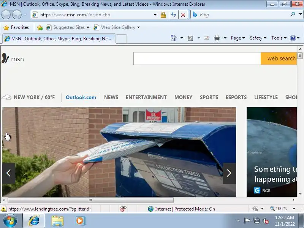Click the horizontal scrollbar thumb
The image size is (304, 228).
90,200
